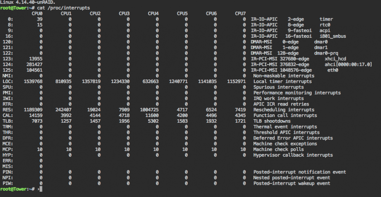This screenshot has width=381, height=197.
Task: Click 'Threshold APIC interrupts' description
Action: (x=287, y=132)
